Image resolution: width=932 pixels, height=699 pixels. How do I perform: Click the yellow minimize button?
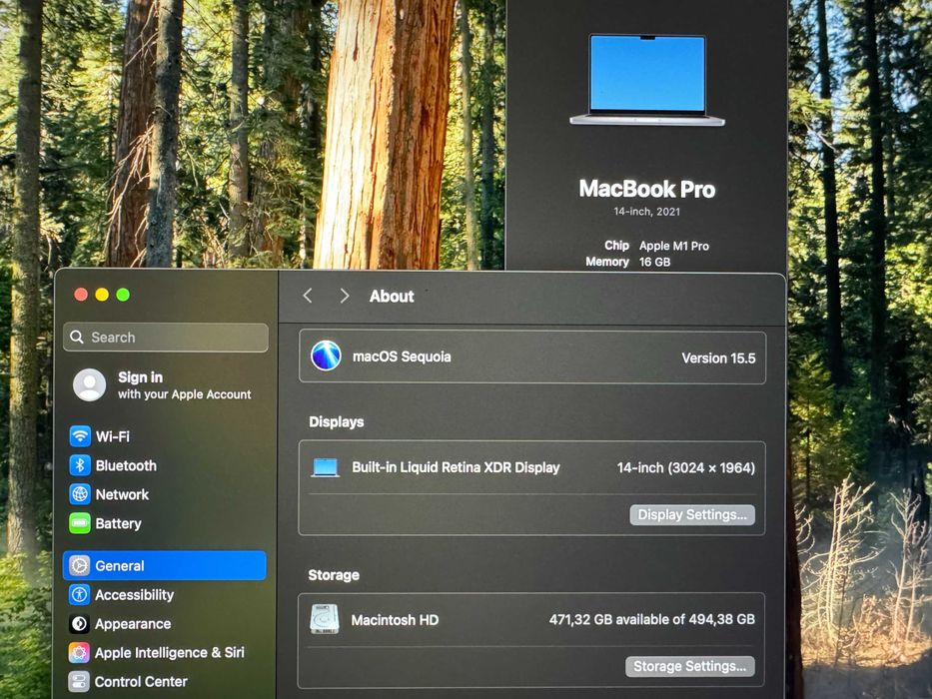(102, 295)
